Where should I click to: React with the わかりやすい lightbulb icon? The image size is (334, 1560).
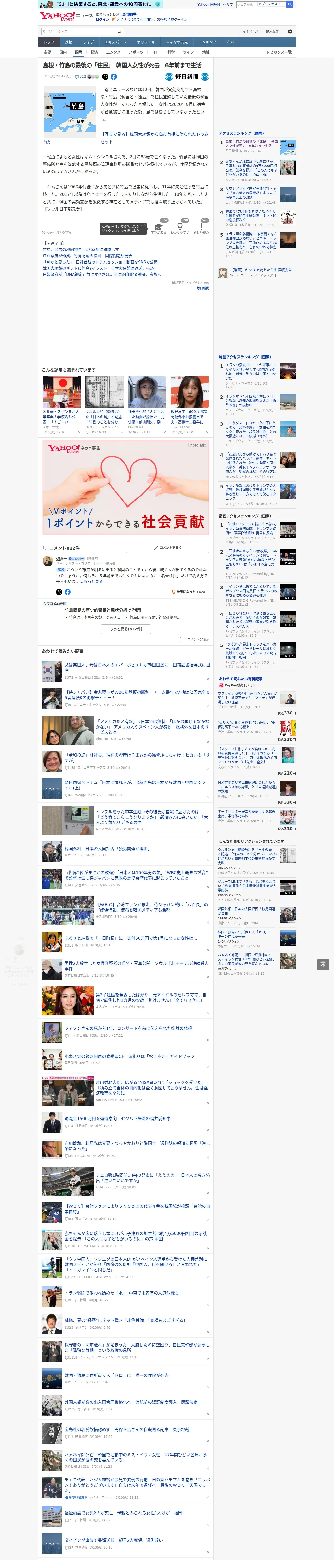coord(179,227)
